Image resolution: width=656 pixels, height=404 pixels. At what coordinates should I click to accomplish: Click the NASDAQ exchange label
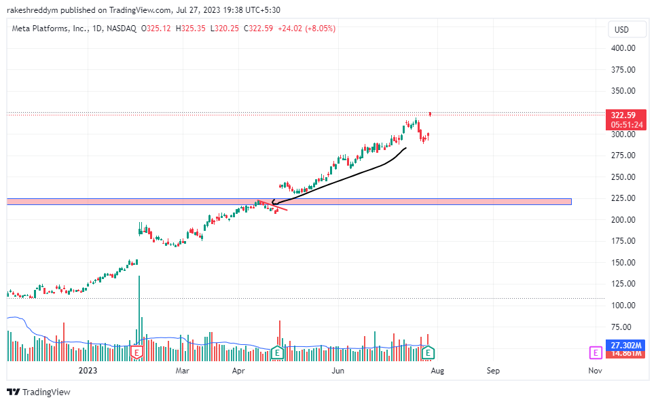(122, 29)
